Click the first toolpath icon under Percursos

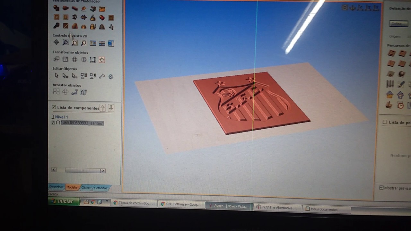pyautogui.click(x=391, y=53)
